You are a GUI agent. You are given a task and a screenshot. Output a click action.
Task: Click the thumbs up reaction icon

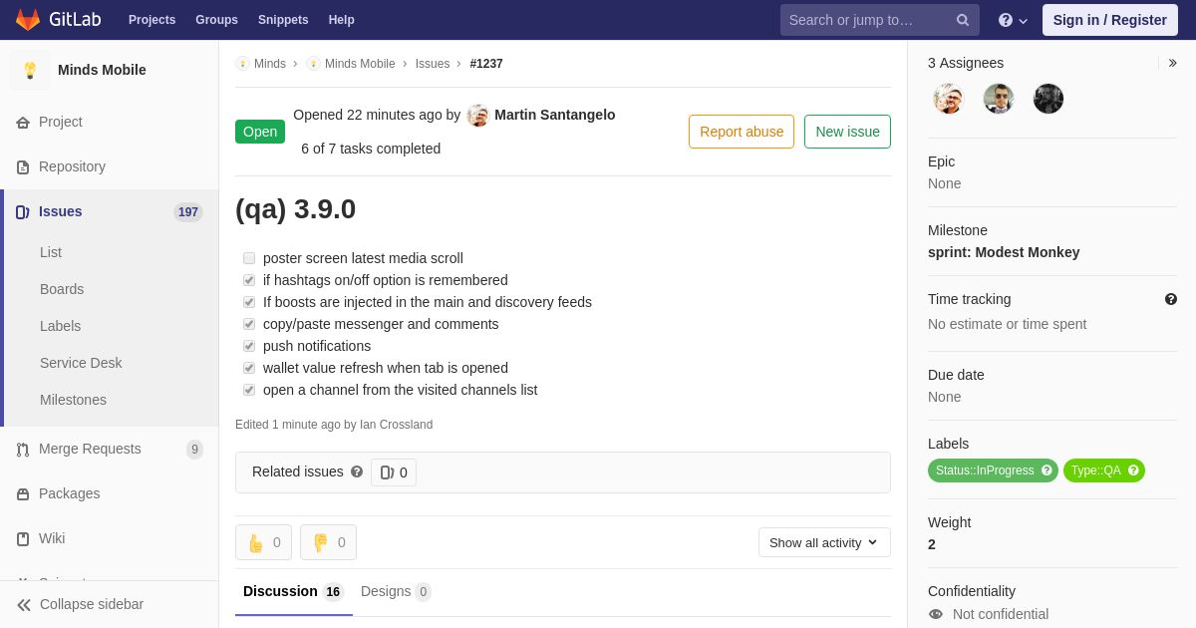(x=256, y=542)
